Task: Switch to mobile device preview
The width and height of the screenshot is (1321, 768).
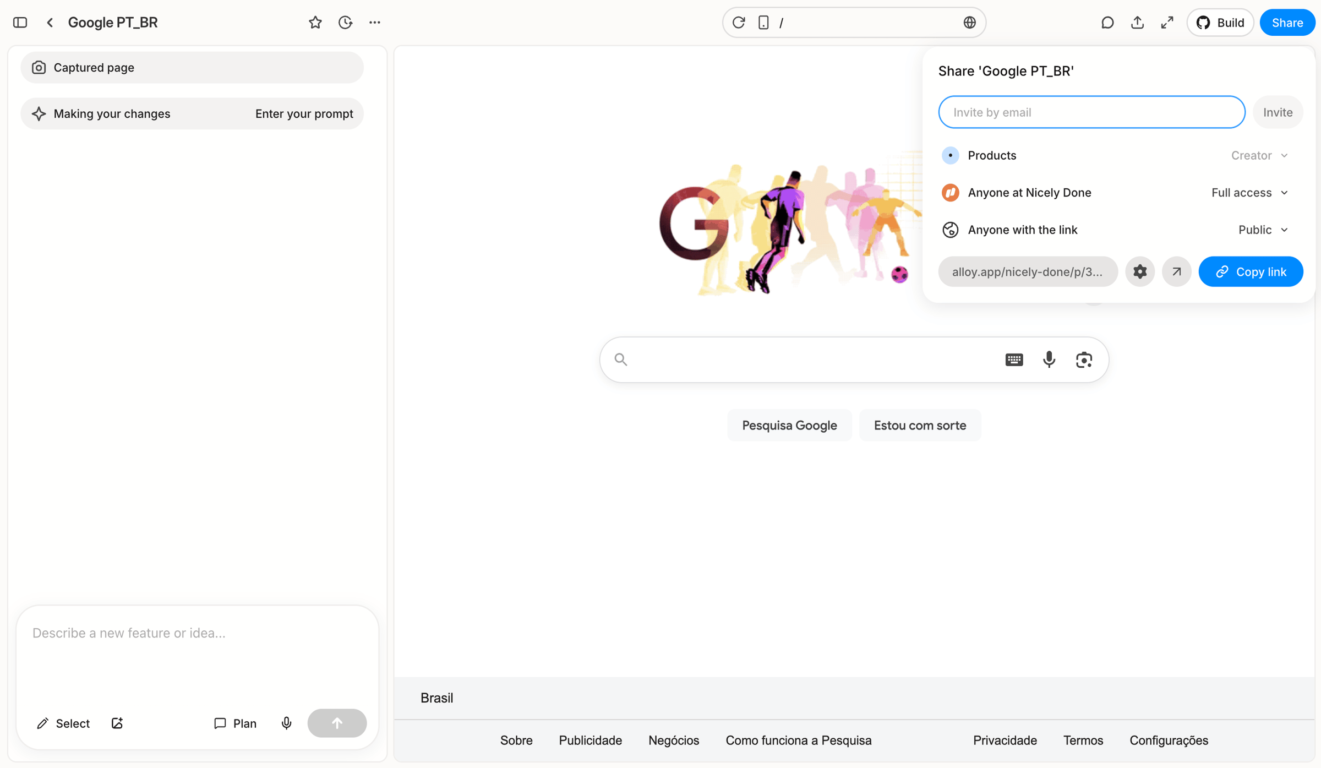Action: click(763, 23)
